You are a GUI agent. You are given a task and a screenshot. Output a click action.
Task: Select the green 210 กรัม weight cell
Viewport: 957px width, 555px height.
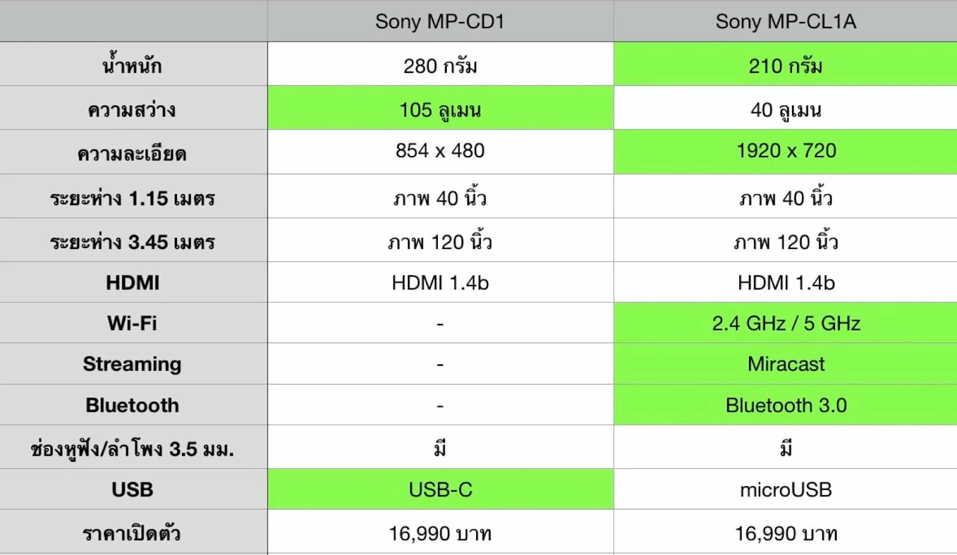pyautogui.click(x=785, y=64)
